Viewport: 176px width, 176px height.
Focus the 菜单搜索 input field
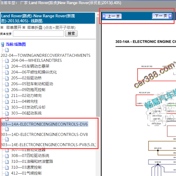pyautogui.click(x=38, y=33)
